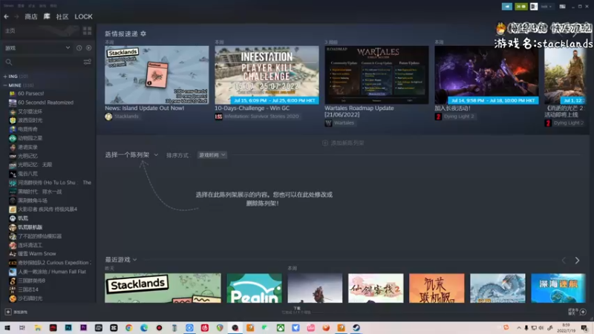This screenshot has width=594, height=334.
Task: Open Google Chrome from taskbar
Action: click(128, 328)
